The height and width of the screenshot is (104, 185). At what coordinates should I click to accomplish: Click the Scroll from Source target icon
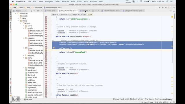point(31,11)
